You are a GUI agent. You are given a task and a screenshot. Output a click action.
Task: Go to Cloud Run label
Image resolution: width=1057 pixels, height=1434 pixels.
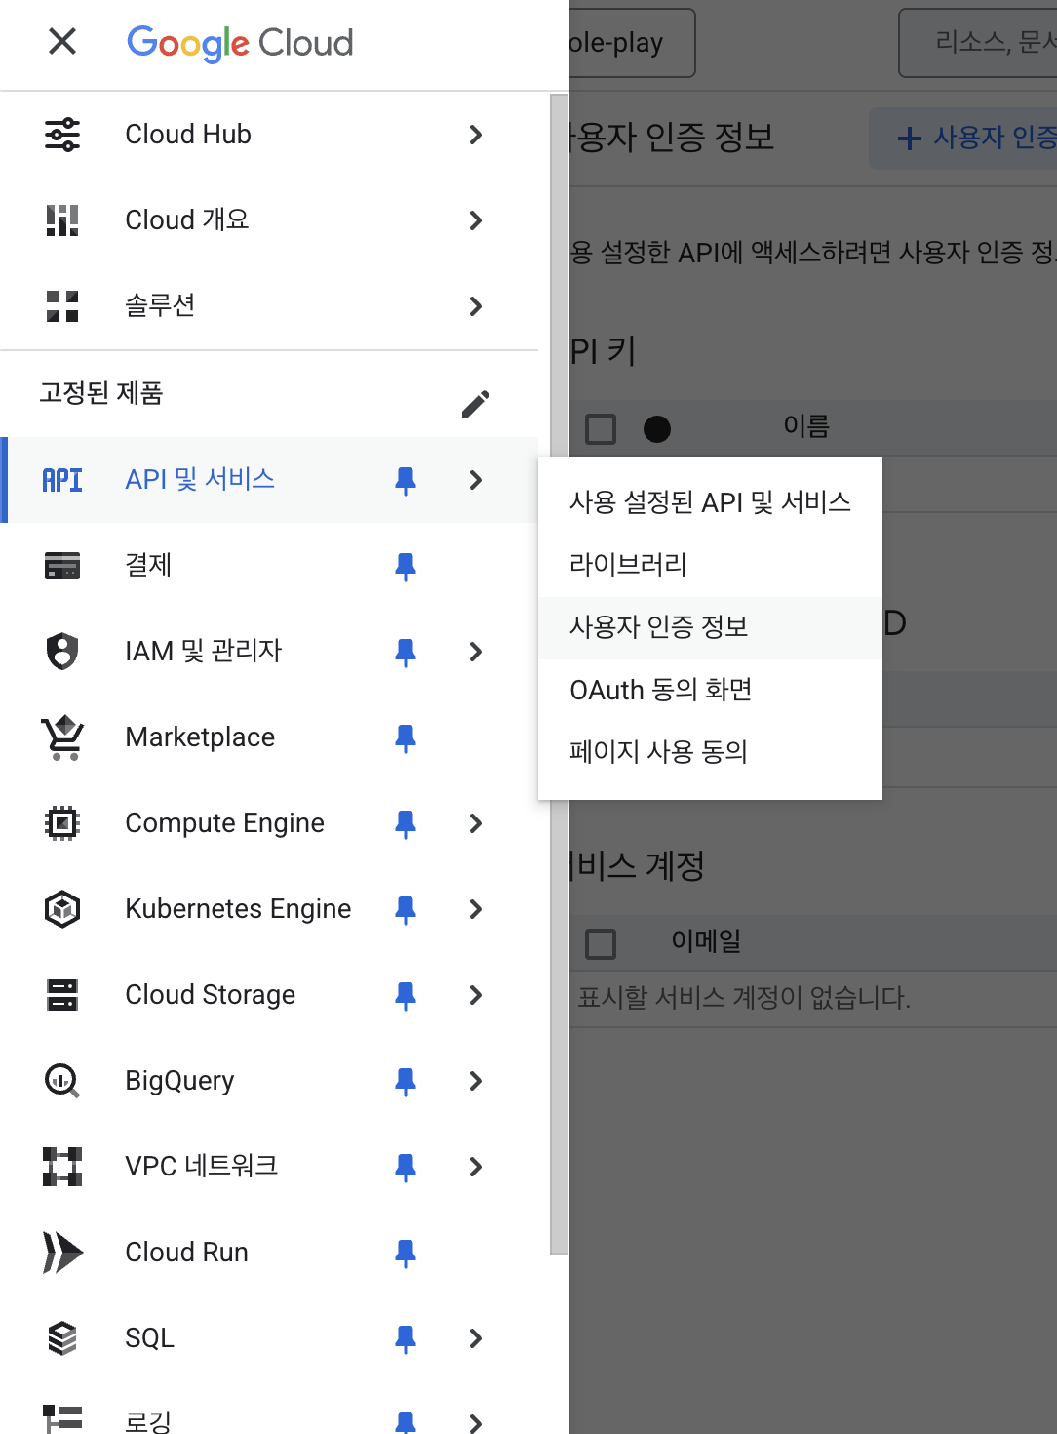click(x=187, y=1253)
